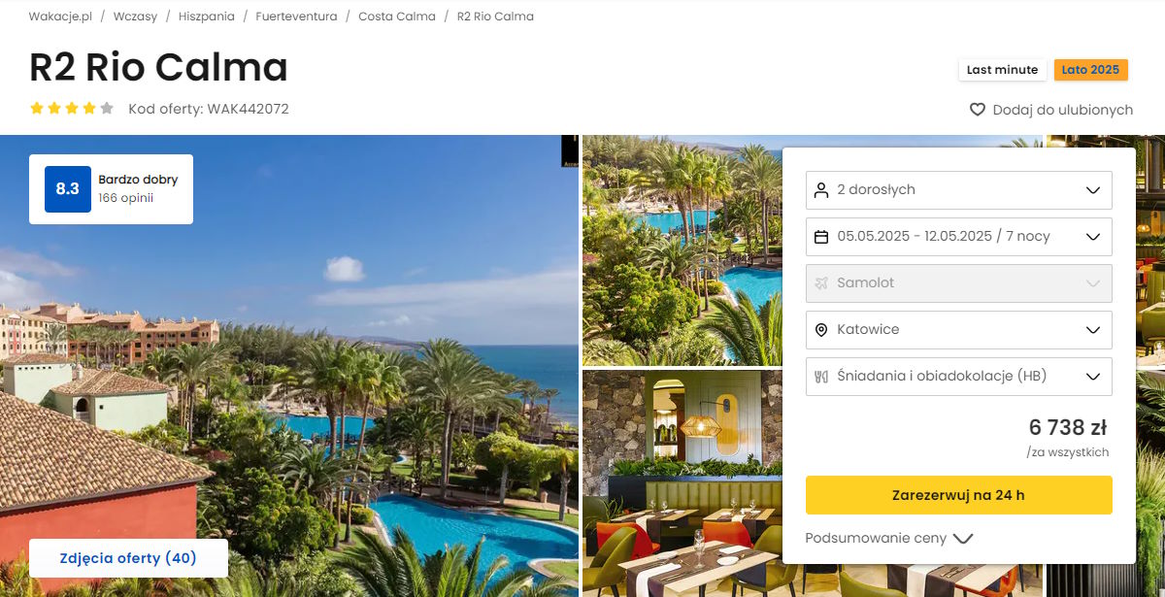Viewport: 1165px width, 597px height.
Task: Open Fuerteventura breadcrumb link
Action: [x=297, y=17]
